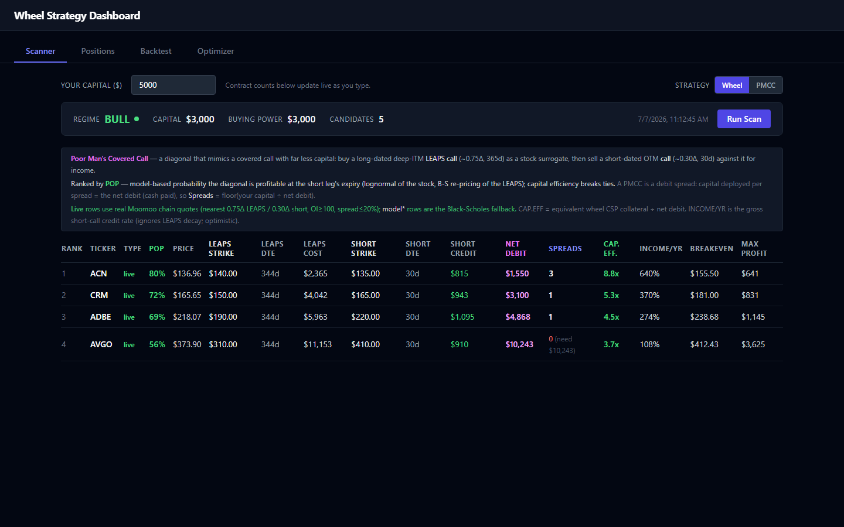Click the scan timestamp 7/7/2026, 11:12:45 AM
Image resolution: width=844 pixels, height=527 pixels.
[x=673, y=119]
